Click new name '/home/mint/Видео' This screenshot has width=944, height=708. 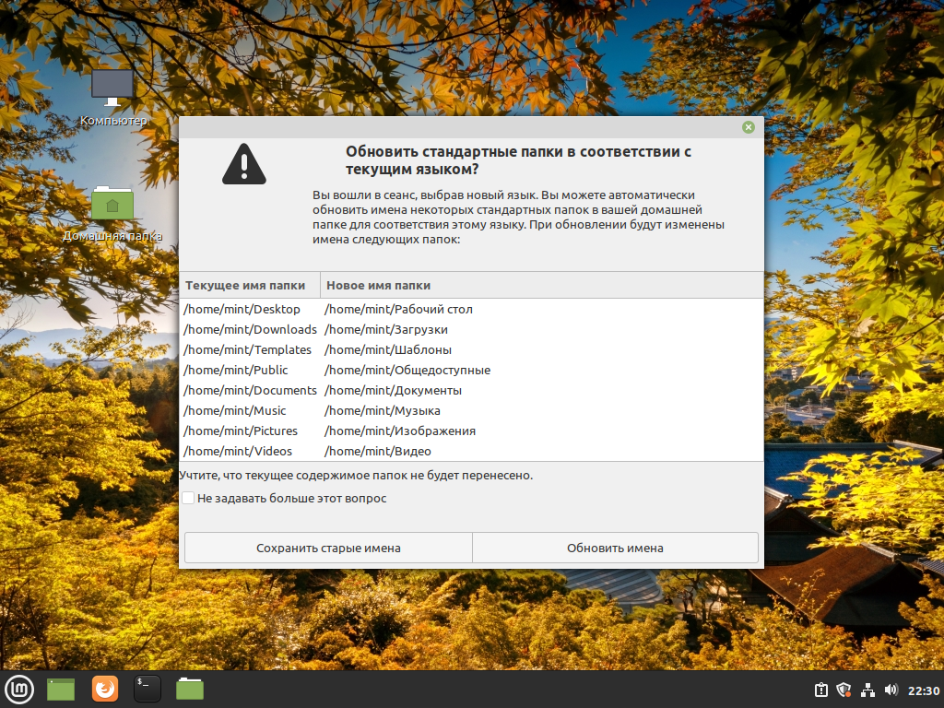[x=377, y=452]
